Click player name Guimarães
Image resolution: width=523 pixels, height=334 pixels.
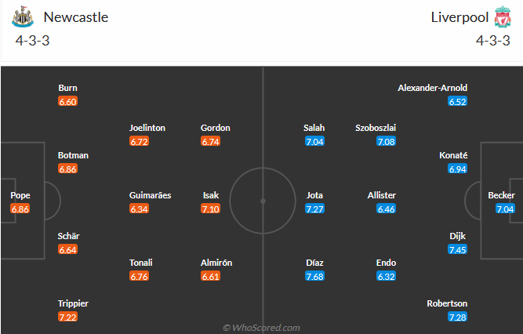coord(150,195)
